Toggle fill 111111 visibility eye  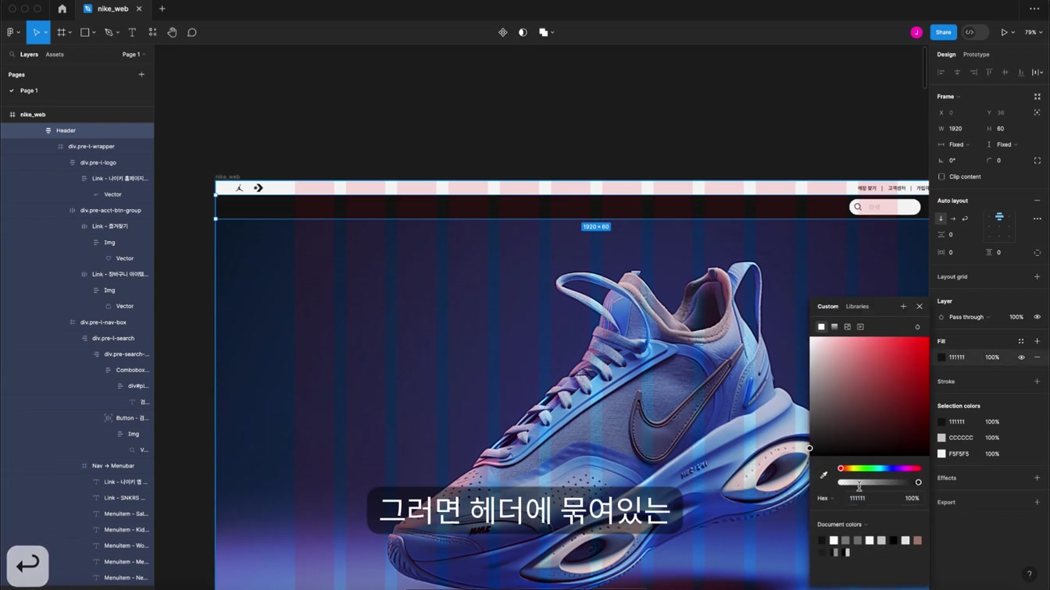(1021, 357)
